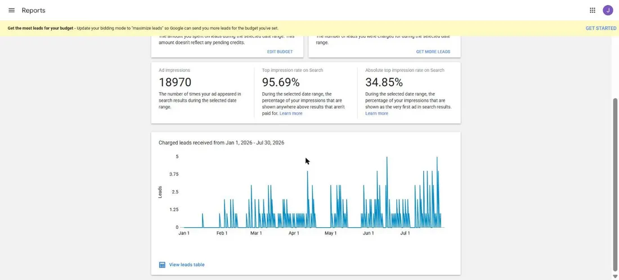Click the Reports page title
The image size is (619, 280).
pyautogui.click(x=34, y=10)
